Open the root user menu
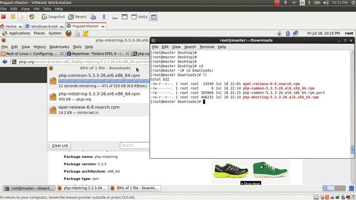Screen dimensions: 356x200 point(349,33)
